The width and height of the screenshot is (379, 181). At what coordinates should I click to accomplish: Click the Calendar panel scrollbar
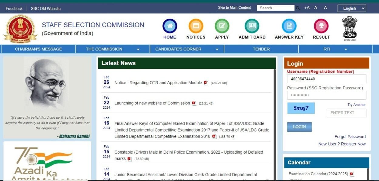pyautogui.click(x=368, y=174)
